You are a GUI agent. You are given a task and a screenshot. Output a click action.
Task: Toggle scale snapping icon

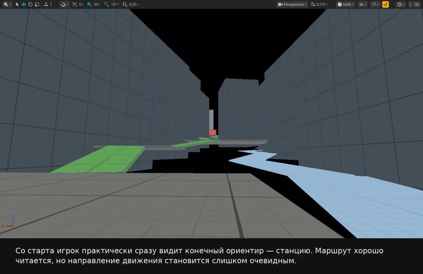[125, 4]
